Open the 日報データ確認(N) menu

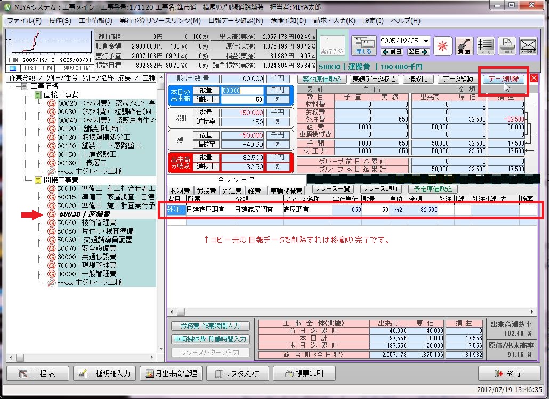[236, 21]
